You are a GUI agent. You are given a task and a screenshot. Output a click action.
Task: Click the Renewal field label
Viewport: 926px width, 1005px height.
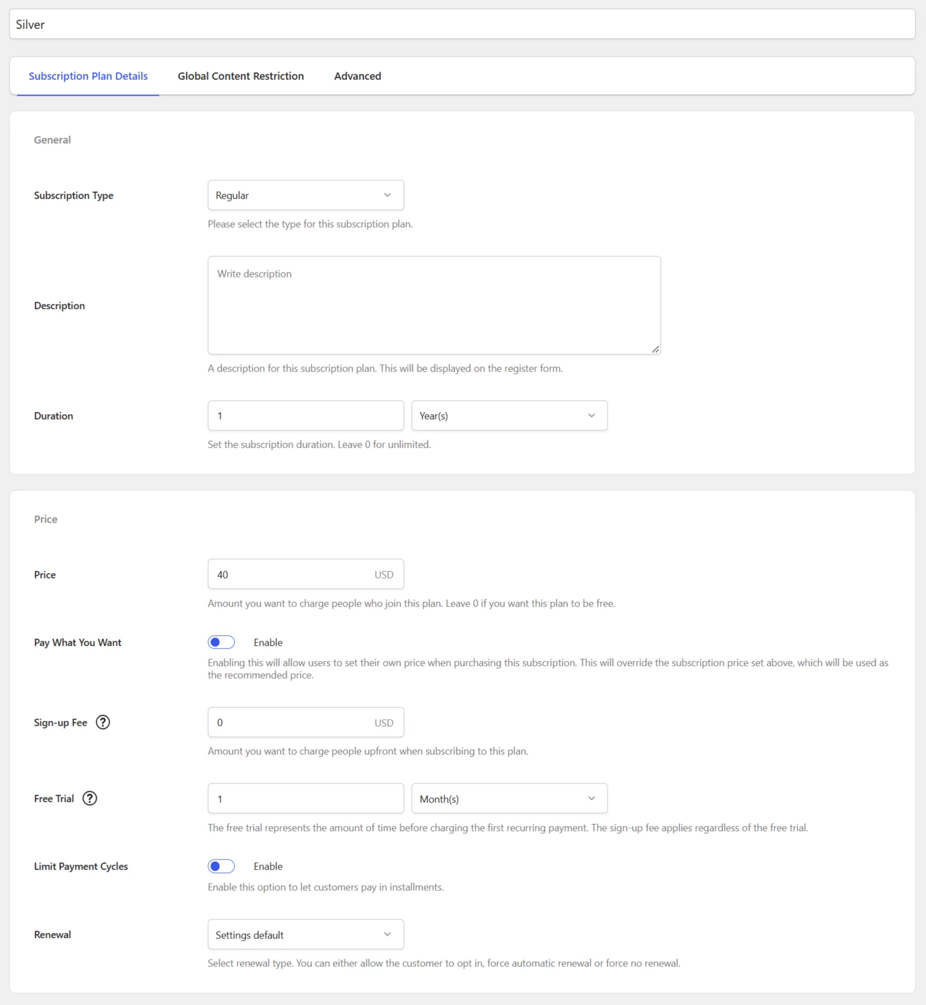point(52,934)
